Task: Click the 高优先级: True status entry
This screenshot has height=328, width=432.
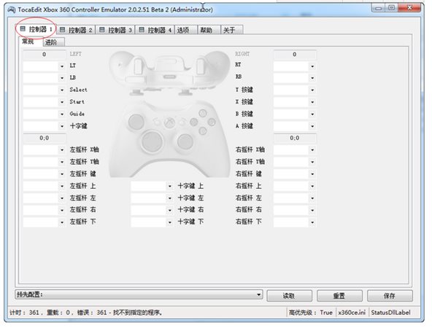Action: pos(311,313)
